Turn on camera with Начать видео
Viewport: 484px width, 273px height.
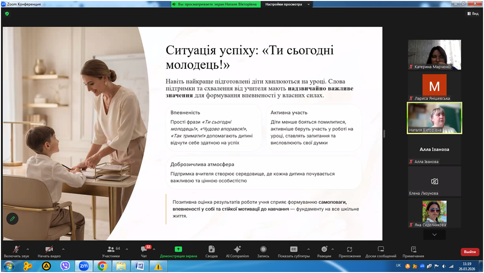49,250
